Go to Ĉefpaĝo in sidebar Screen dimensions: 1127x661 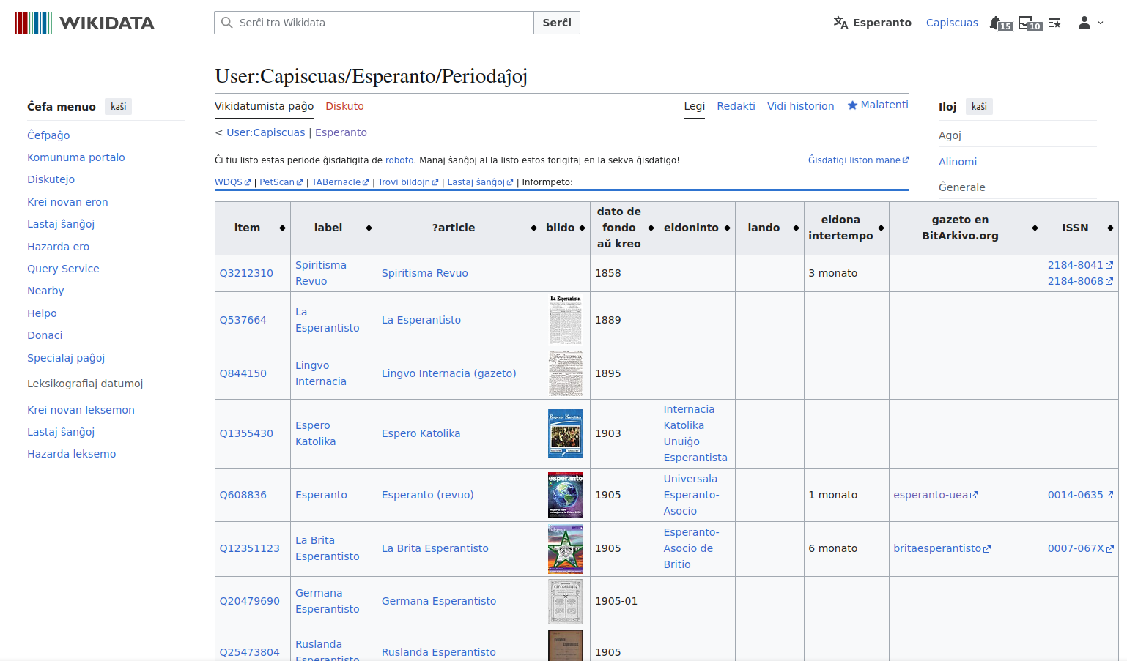pos(48,135)
